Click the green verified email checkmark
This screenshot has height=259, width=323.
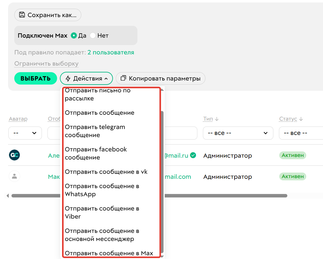click(193, 155)
